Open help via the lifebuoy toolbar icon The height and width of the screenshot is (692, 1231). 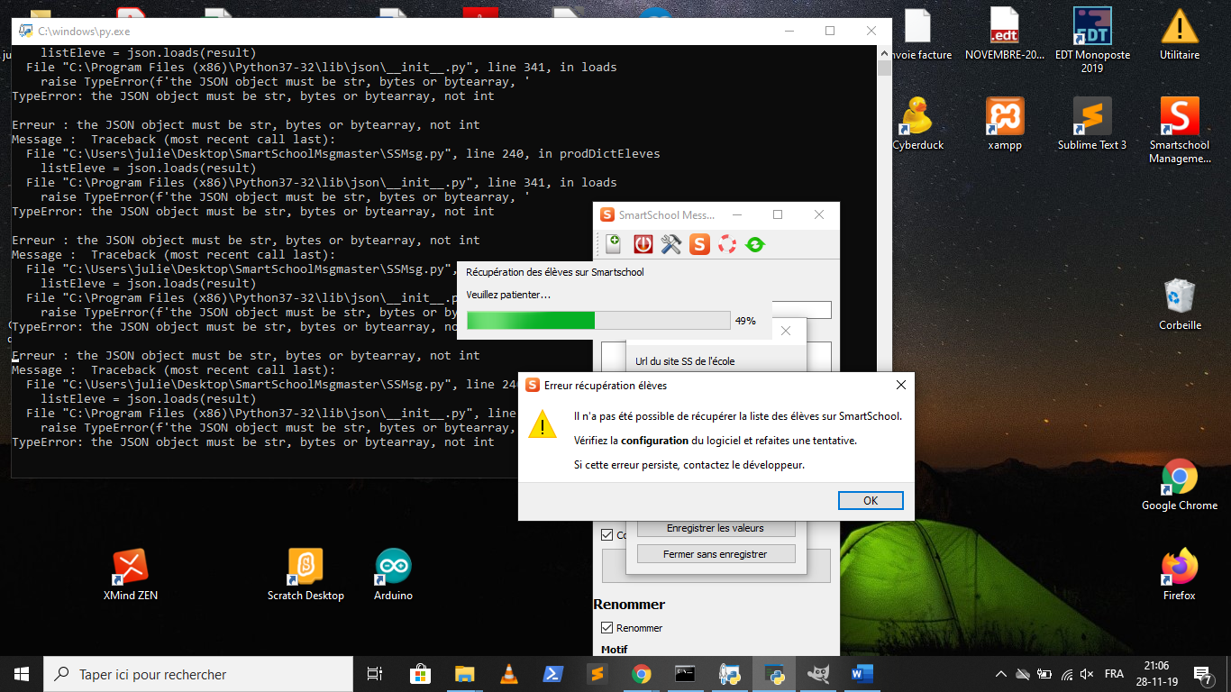click(x=727, y=243)
